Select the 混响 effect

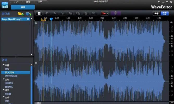point(7,101)
